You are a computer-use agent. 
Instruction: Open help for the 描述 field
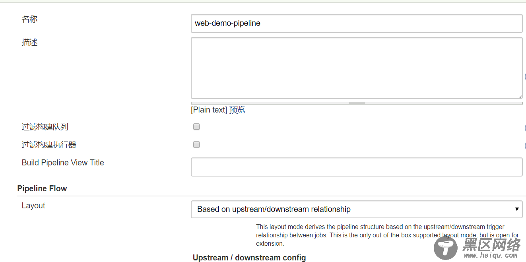(x=525, y=77)
